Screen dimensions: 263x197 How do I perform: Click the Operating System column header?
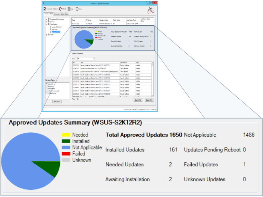[106, 20]
